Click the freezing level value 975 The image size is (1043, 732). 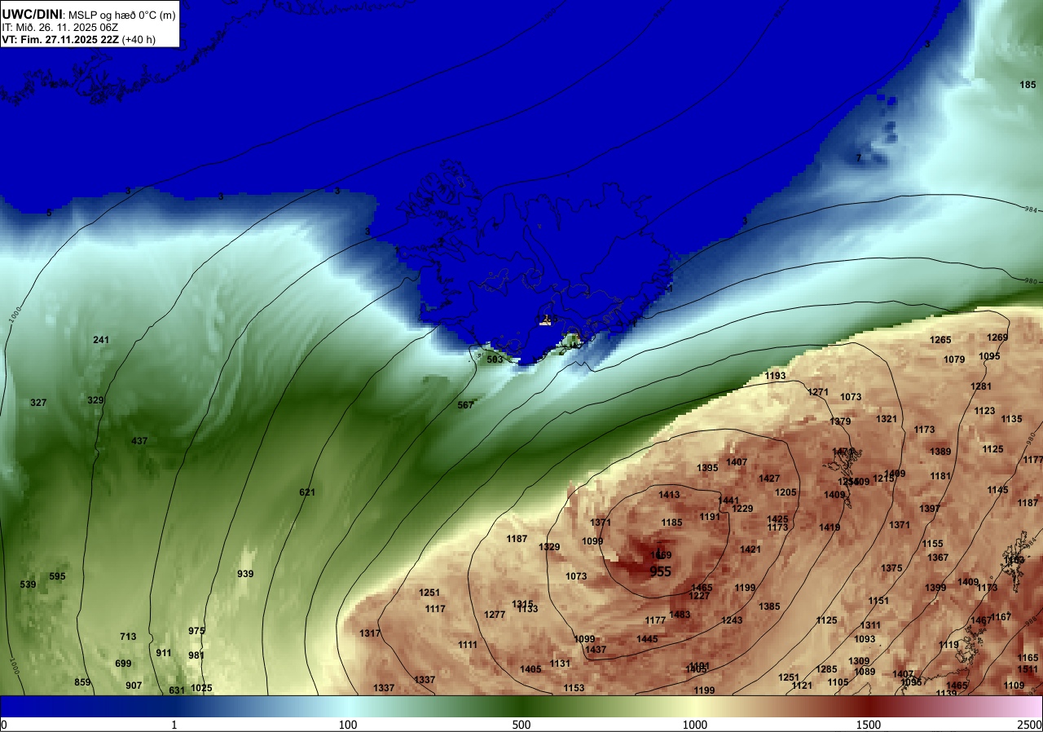click(x=196, y=631)
